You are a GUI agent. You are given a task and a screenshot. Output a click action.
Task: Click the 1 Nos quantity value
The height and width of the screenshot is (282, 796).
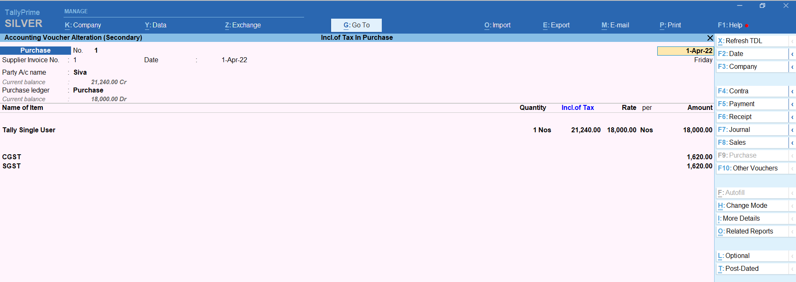click(x=542, y=130)
